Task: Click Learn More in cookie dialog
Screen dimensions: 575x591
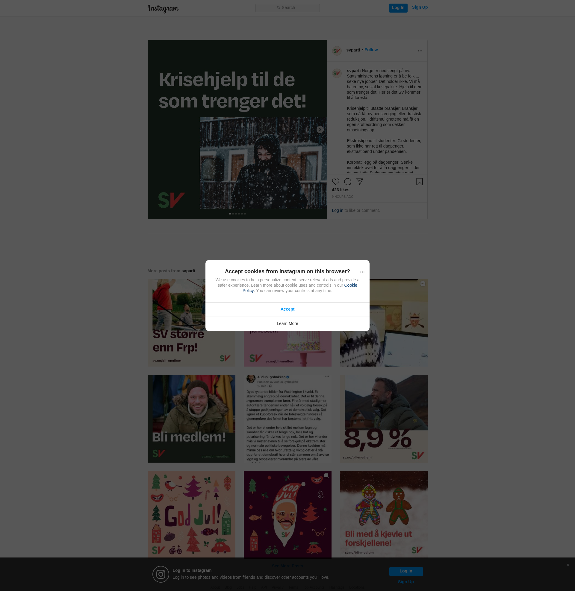Action: point(287,324)
